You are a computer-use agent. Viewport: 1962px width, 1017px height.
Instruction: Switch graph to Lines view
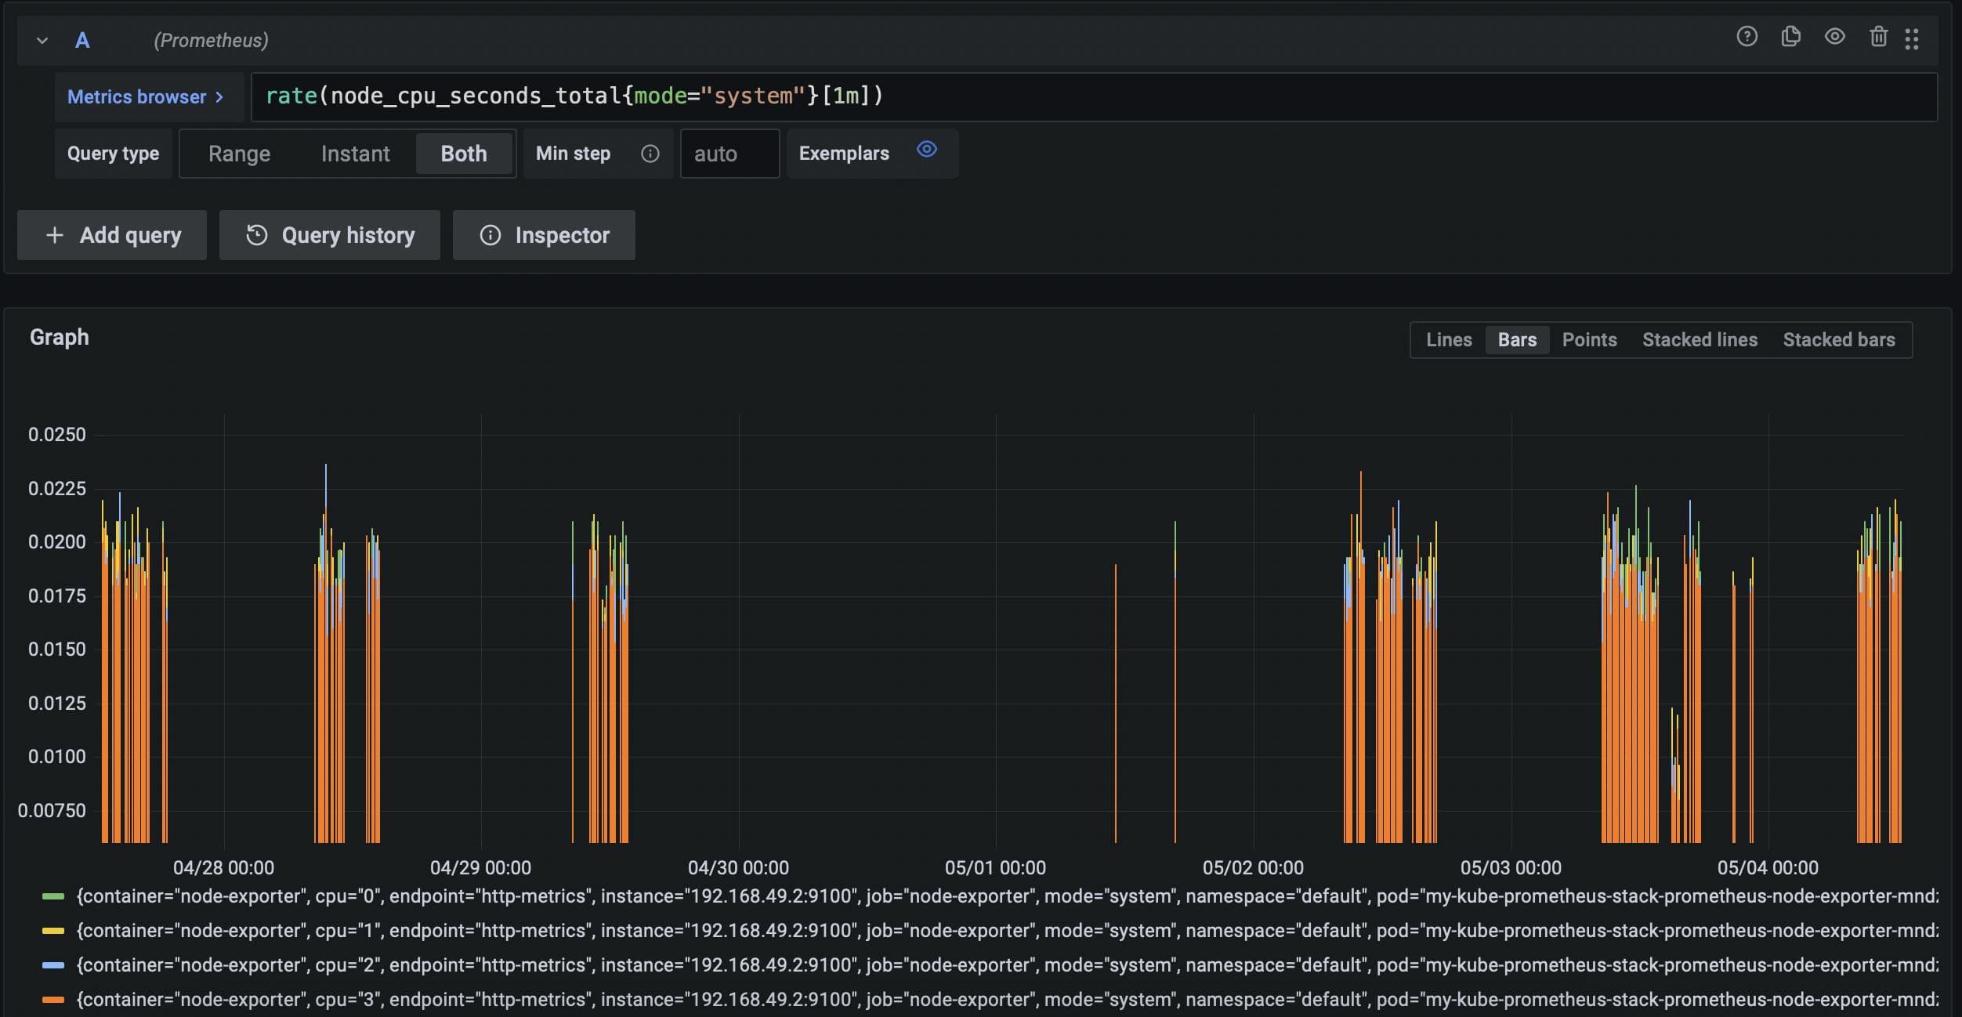coord(1449,339)
